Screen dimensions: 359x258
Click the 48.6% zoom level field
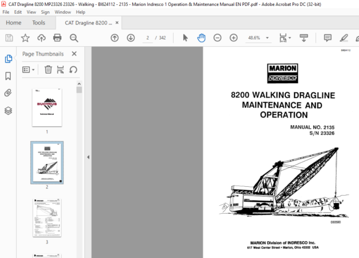tap(254, 38)
